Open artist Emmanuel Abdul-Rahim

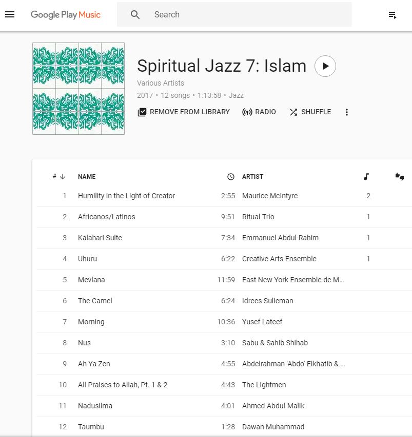coord(280,238)
